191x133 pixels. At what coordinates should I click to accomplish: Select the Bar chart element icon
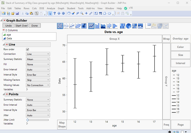tap(97, 26)
